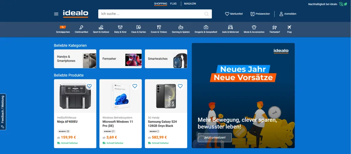
Task: Click the Beliebte Produkte heading
Action: [x=69, y=75]
